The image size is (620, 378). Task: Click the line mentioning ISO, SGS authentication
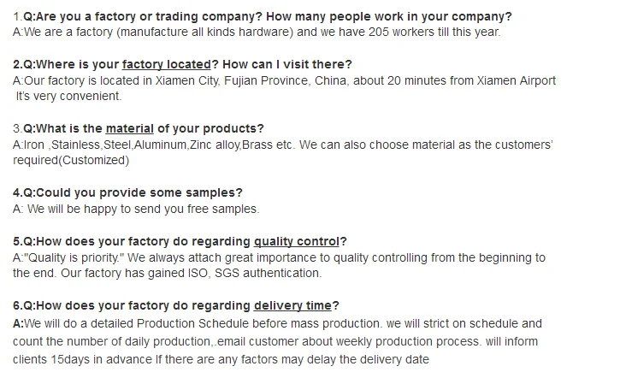(168, 274)
